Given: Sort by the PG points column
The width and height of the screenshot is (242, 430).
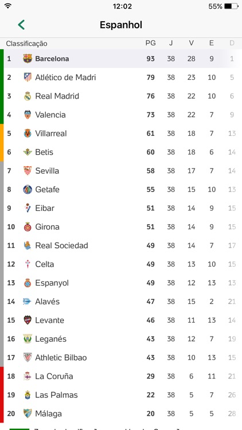Looking at the screenshot, I should click(150, 43).
